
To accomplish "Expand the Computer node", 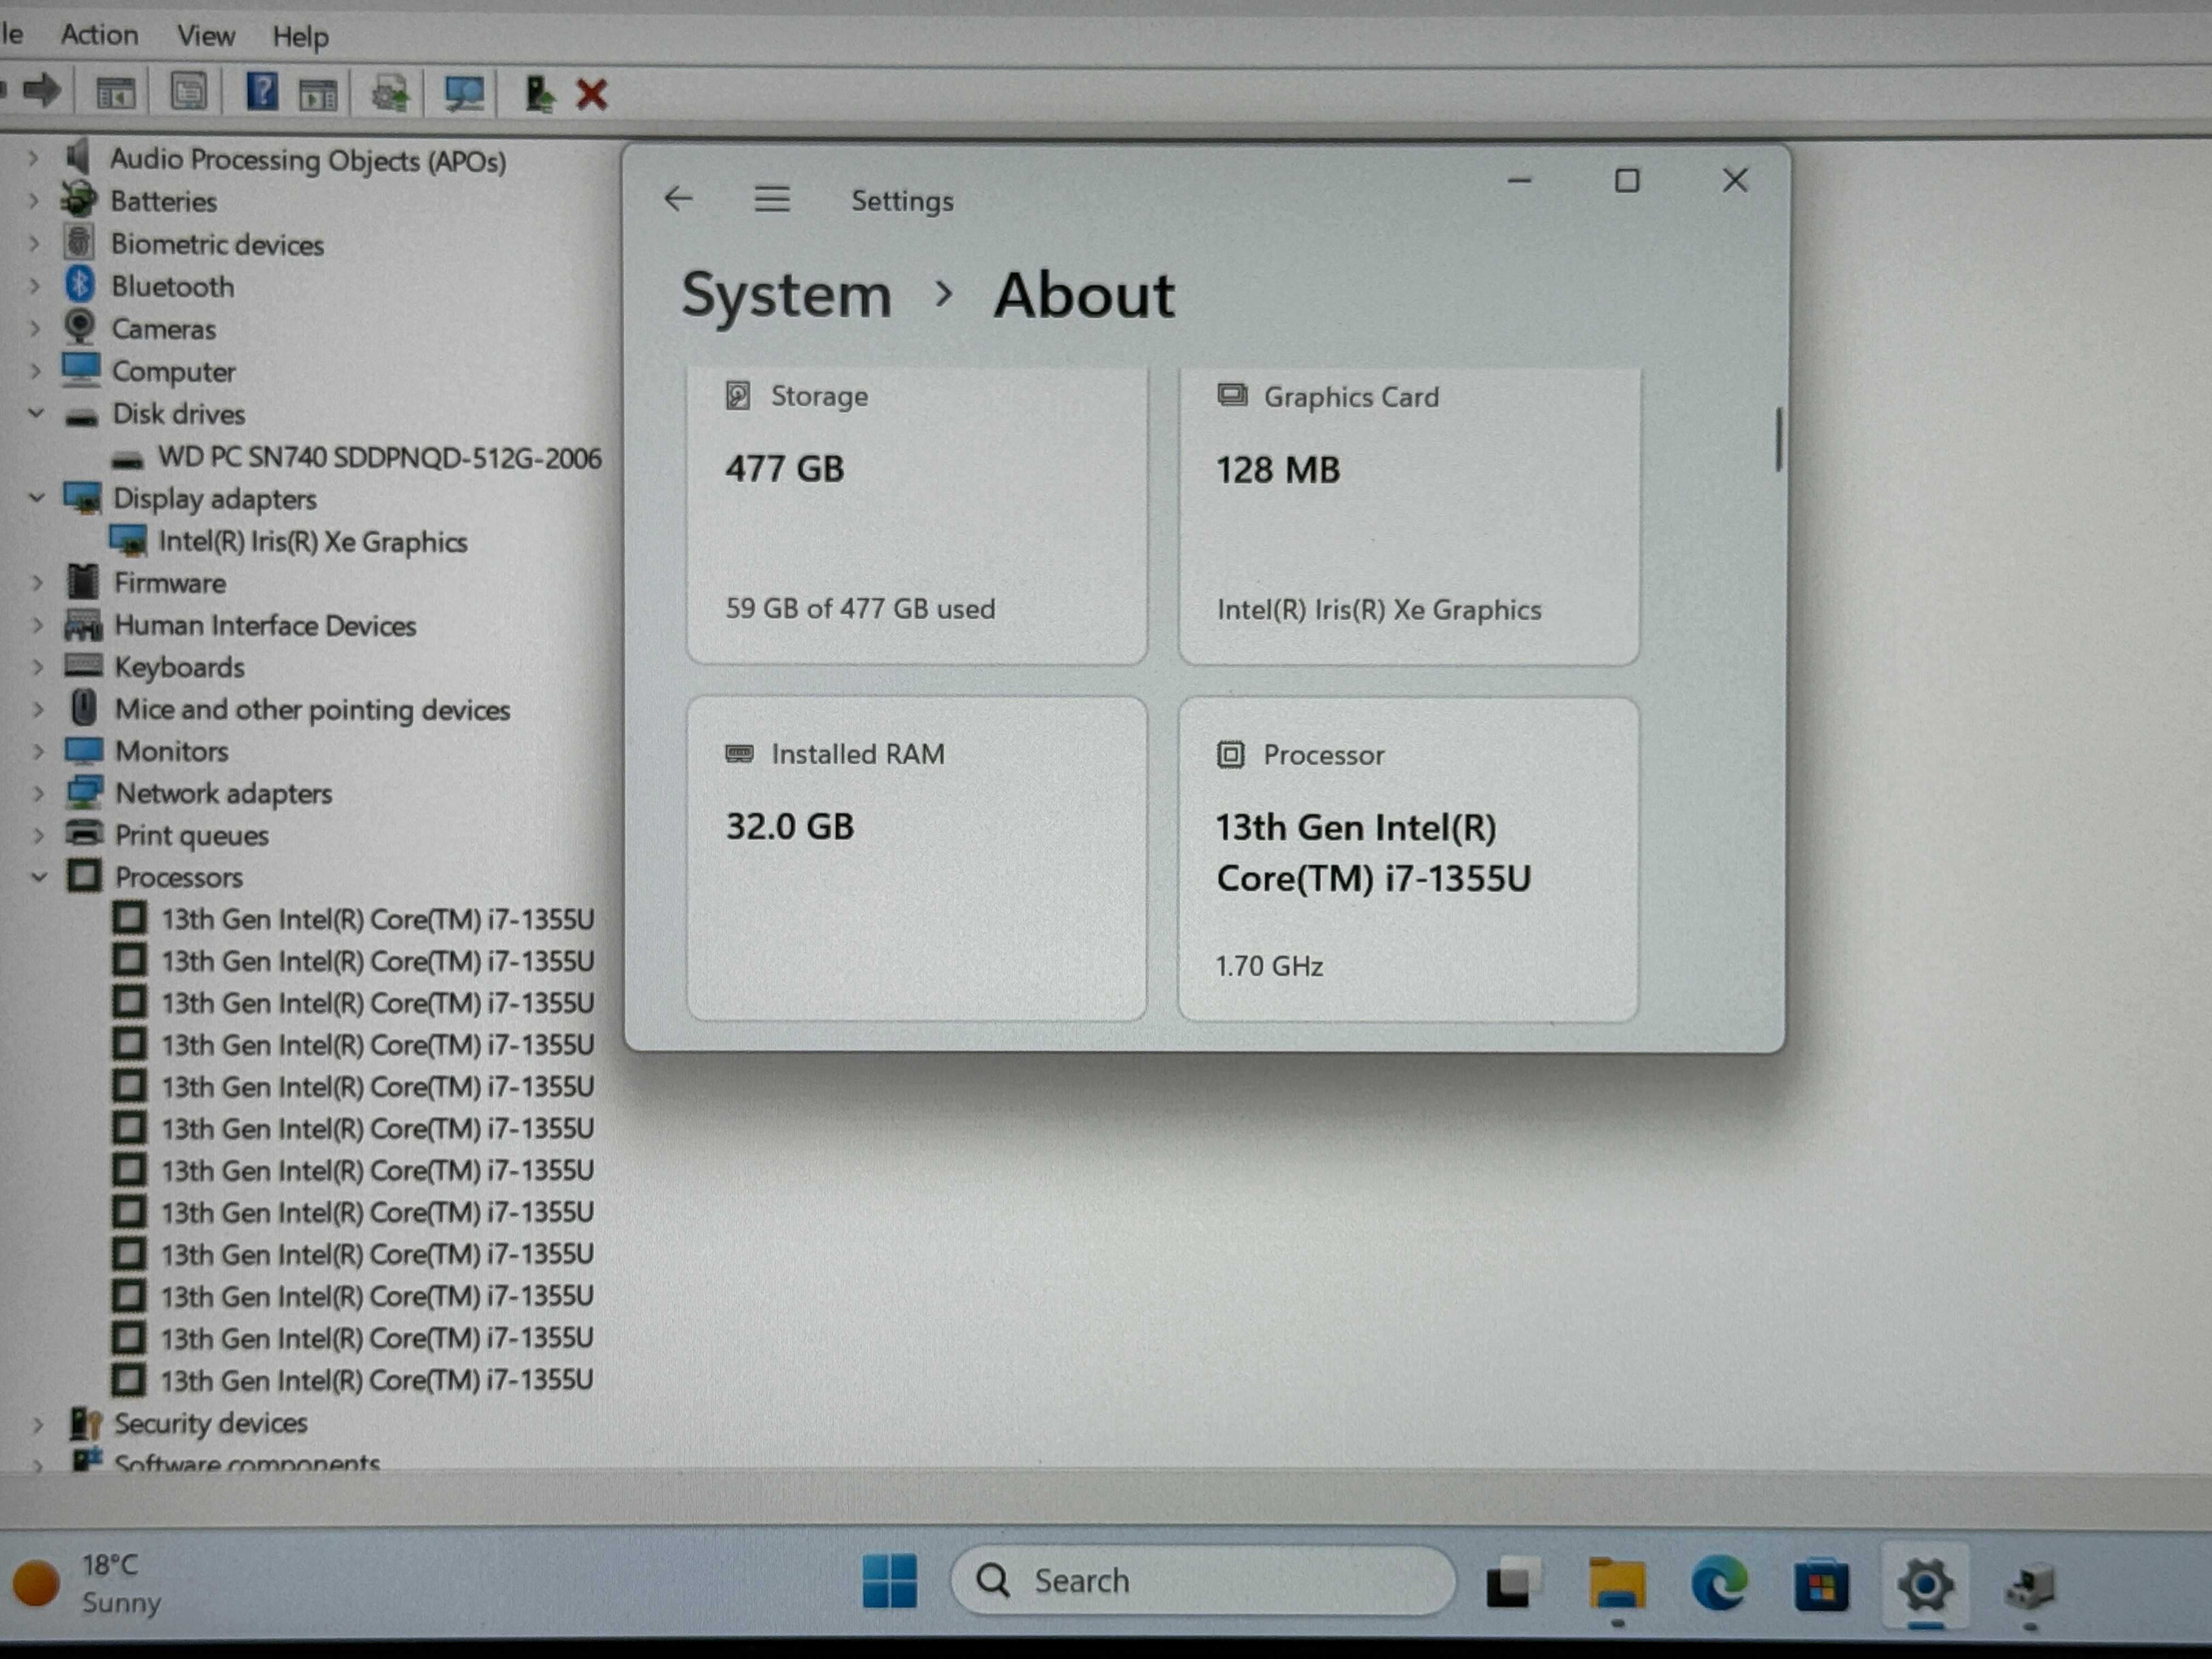I will coord(35,370).
